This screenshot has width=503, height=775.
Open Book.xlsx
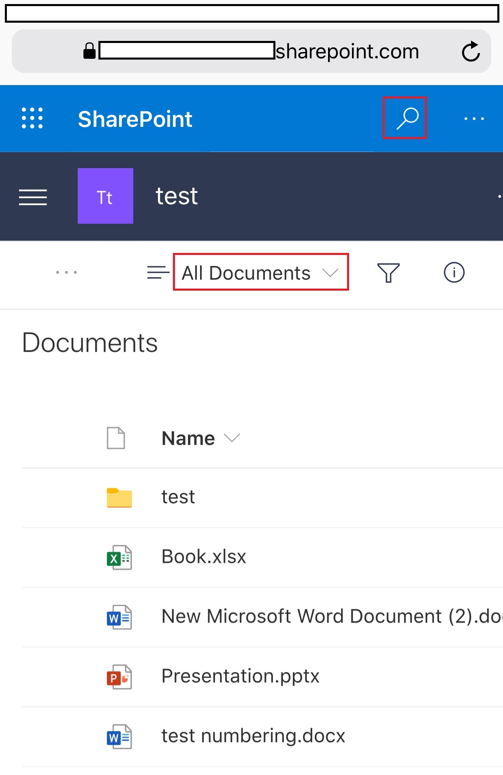[204, 557]
